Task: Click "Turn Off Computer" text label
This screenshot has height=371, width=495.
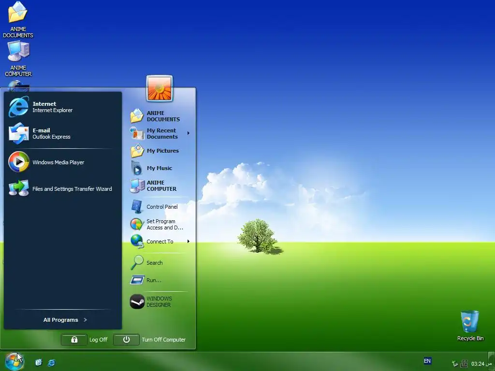Action: pyautogui.click(x=163, y=340)
